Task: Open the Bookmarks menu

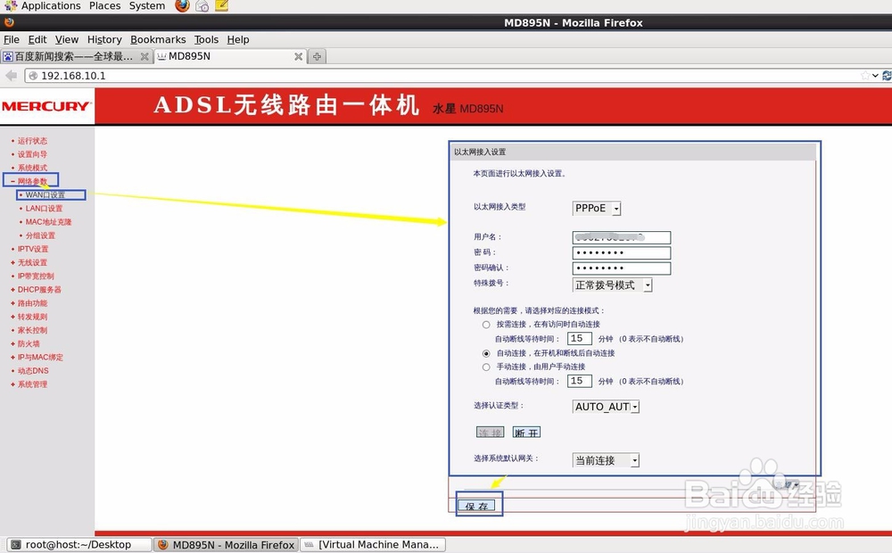Action: [158, 39]
